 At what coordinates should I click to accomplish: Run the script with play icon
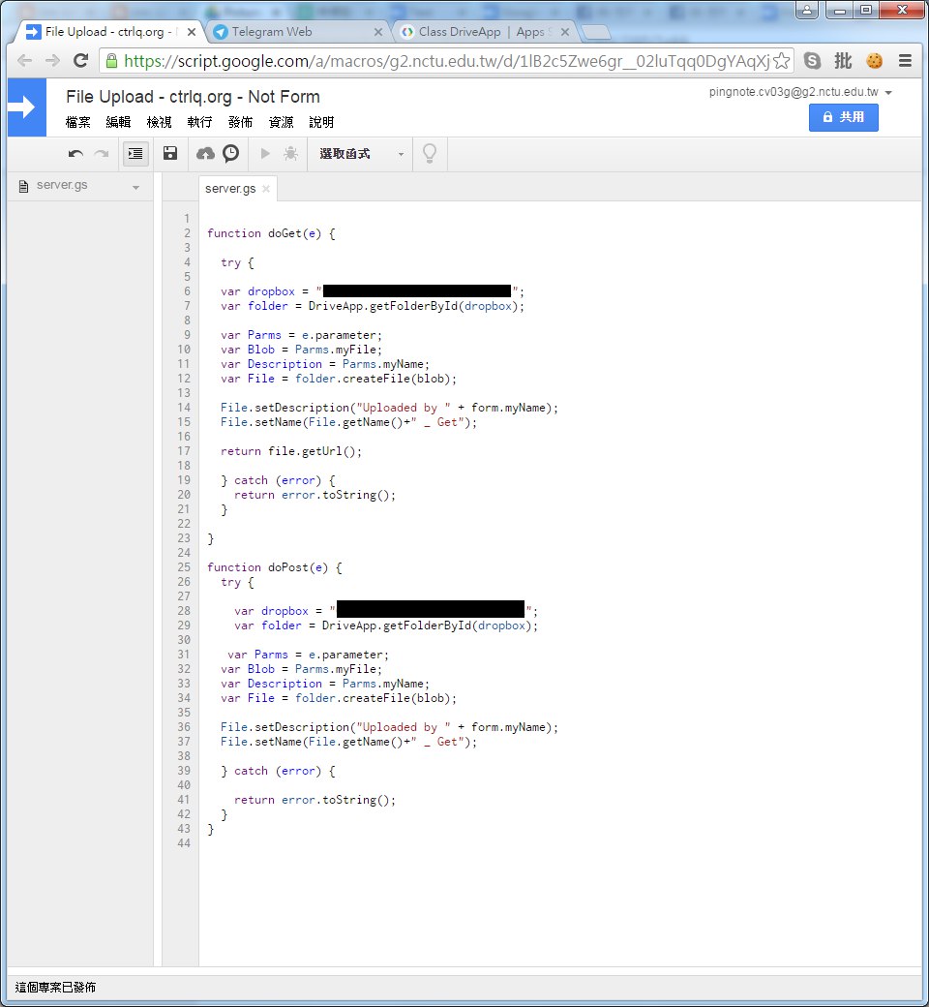pyautogui.click(x=265, y=153)
